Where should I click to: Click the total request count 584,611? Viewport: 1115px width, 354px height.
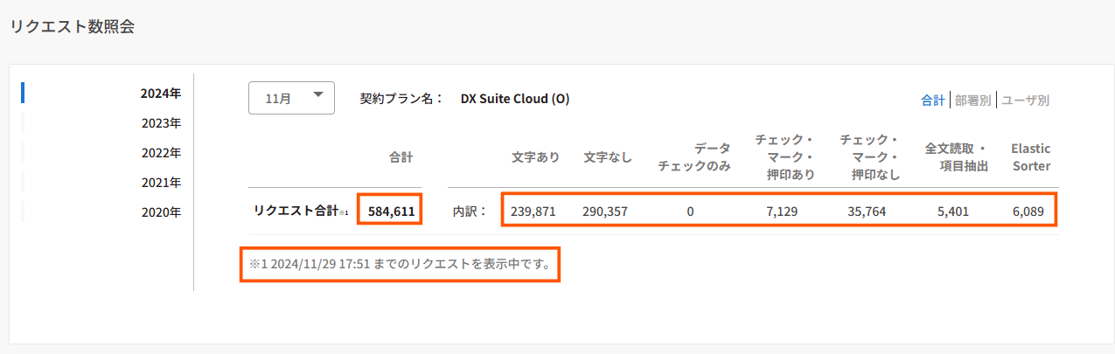(391, 211)
